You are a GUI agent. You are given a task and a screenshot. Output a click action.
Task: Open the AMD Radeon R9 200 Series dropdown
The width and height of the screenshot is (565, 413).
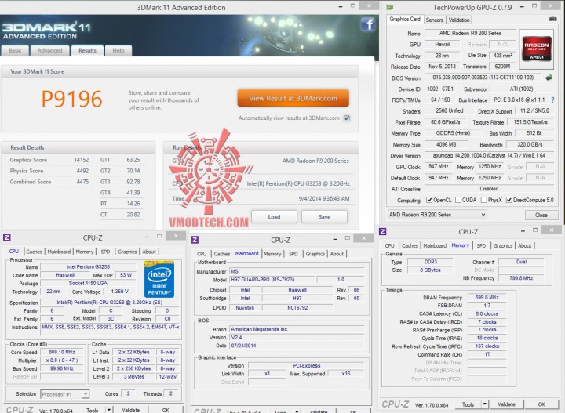click(437, 215)
